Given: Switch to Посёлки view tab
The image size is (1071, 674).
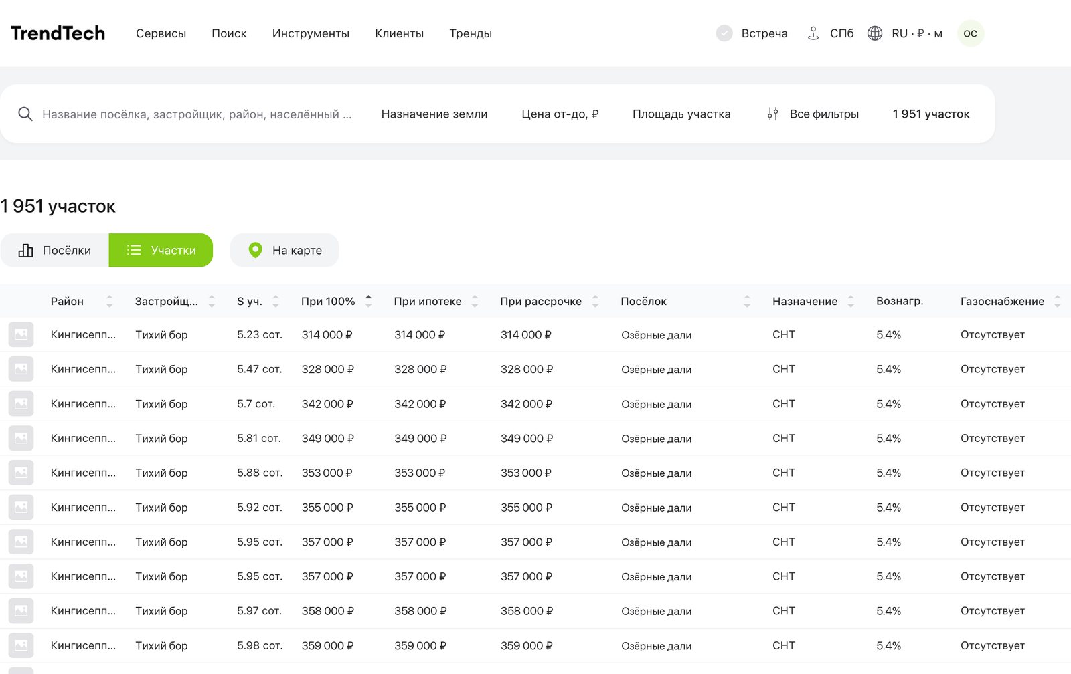Looking at the screenshot, I should pos(55,250).
